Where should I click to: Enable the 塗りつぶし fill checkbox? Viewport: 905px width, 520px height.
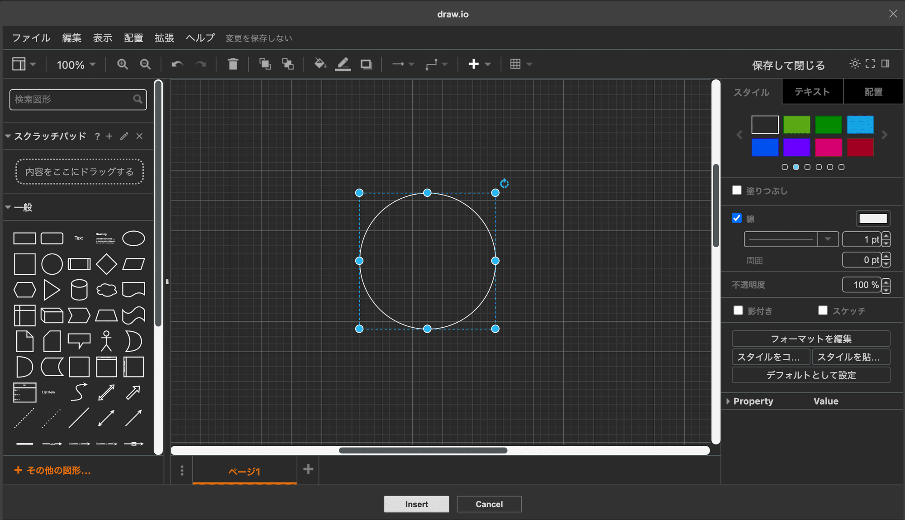click(x=737, y=191)
